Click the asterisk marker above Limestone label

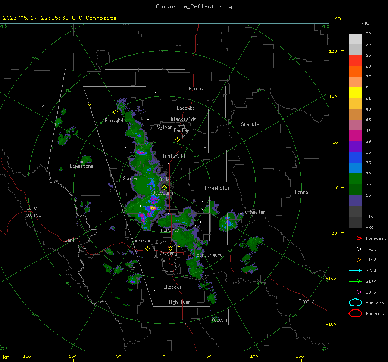(x=81, y=162)
